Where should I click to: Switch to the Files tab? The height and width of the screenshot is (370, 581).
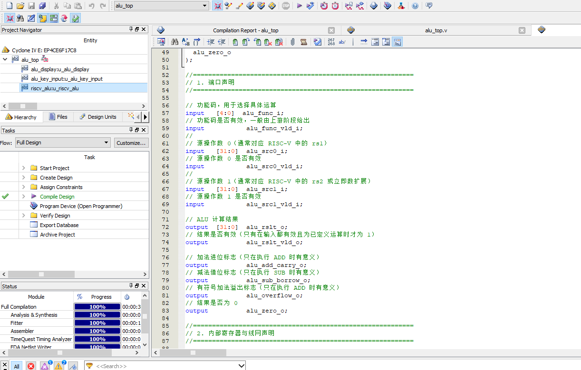click(x=58, y=117)
